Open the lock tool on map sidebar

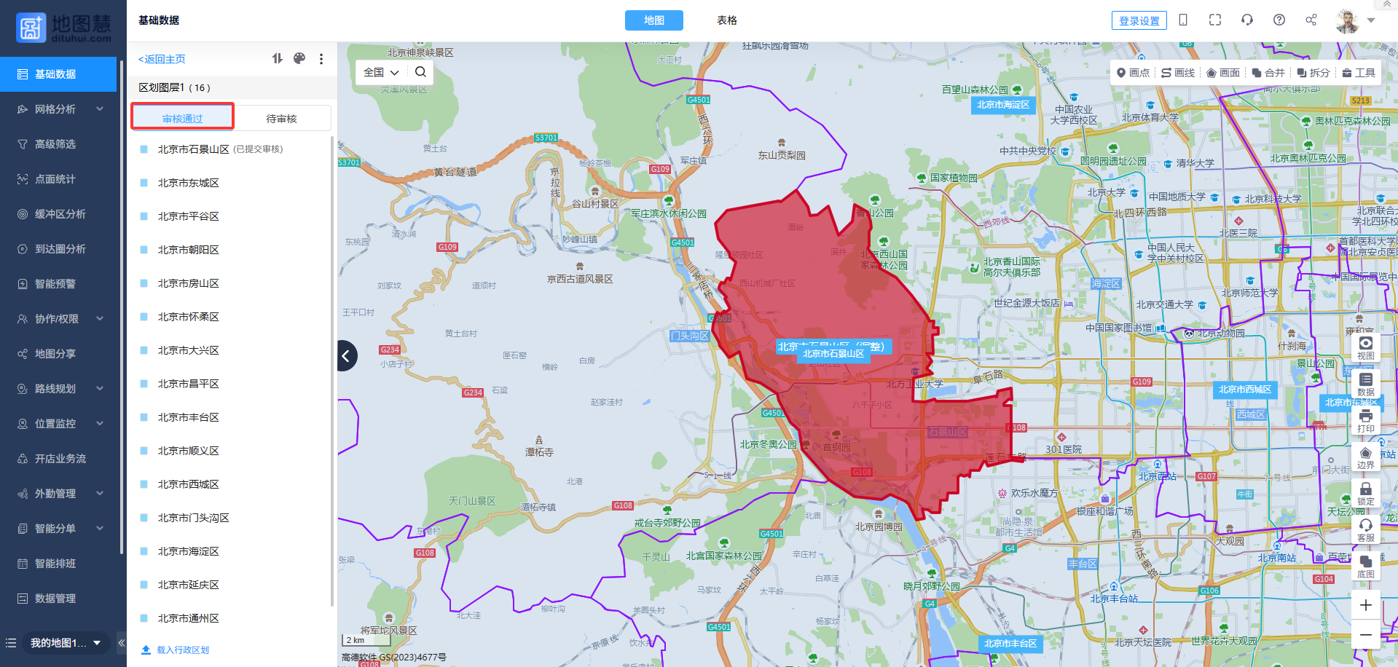pos(1365,493)
